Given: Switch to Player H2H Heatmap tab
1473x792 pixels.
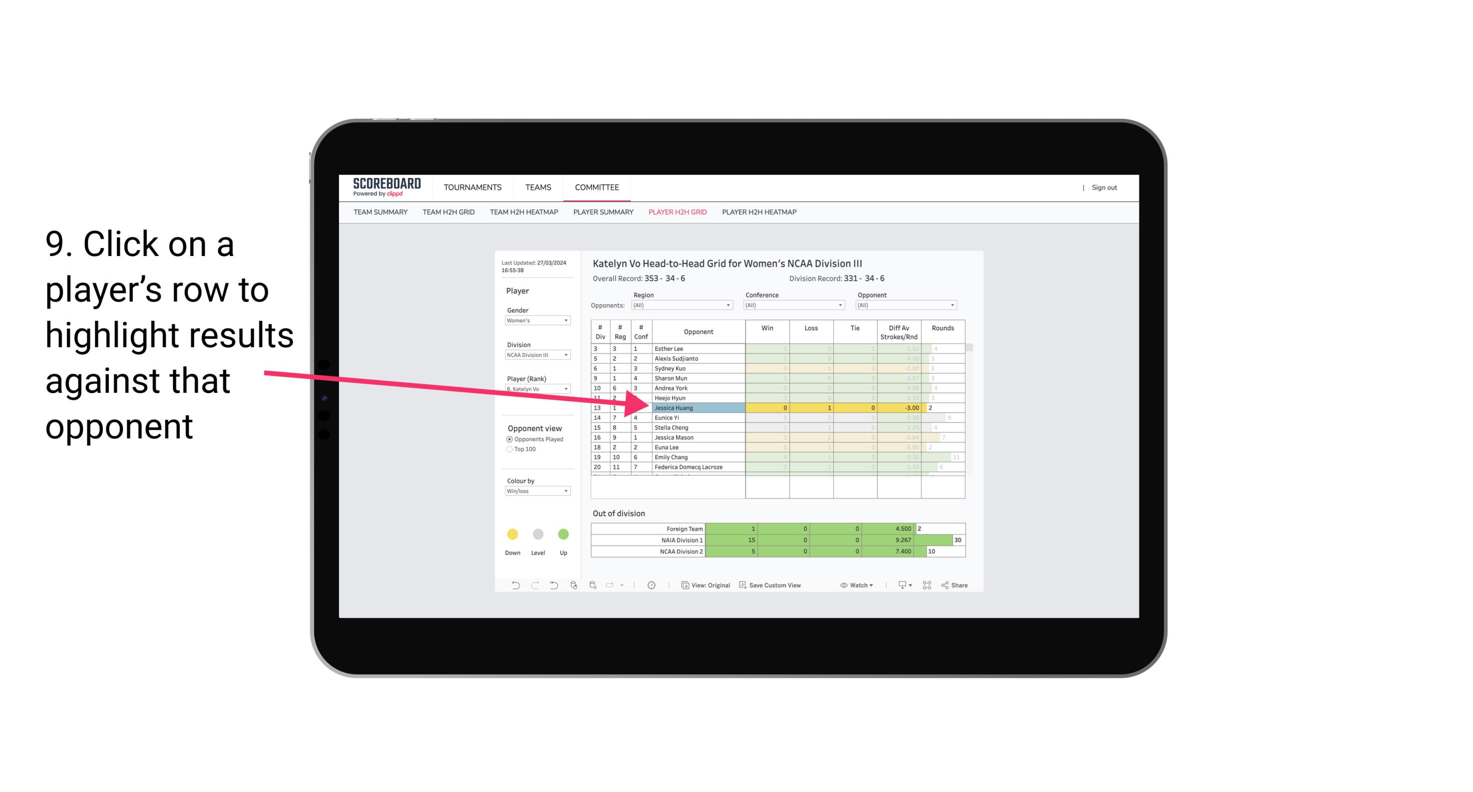Looking at the screenshot, I should 761,214.
